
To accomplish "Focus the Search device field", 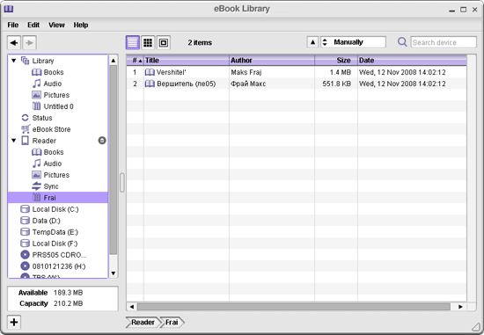I will tap(444, 42).
